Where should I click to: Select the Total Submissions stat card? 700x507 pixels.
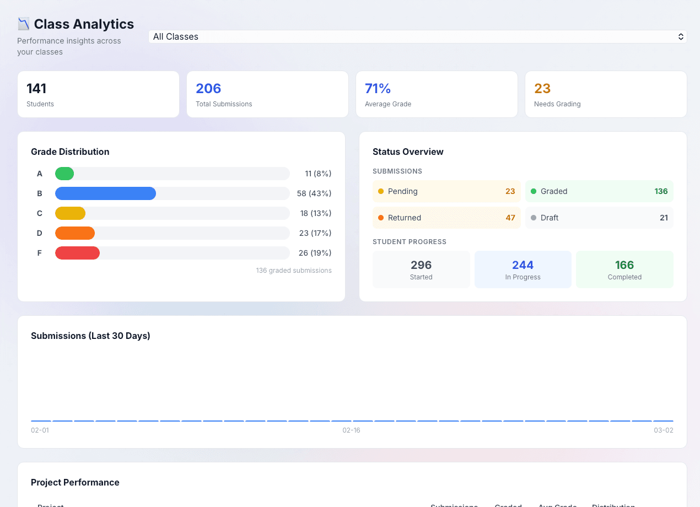pyautogui.click(x=267, y=94)
